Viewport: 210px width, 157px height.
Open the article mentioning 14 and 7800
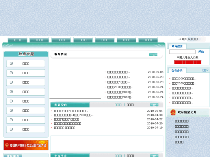pos(74,115)
